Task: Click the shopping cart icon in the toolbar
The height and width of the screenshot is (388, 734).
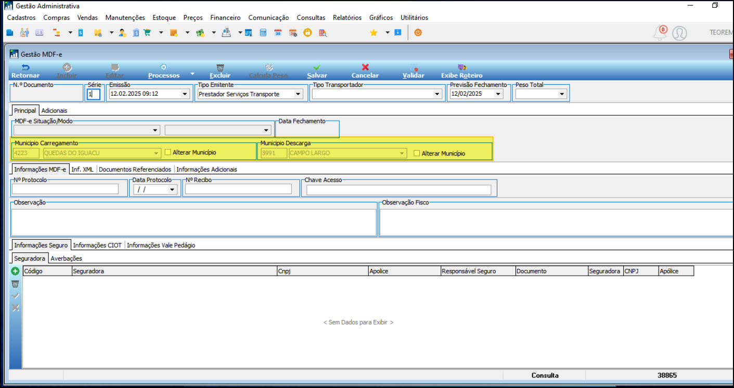Action: click(x=147, y=32)
